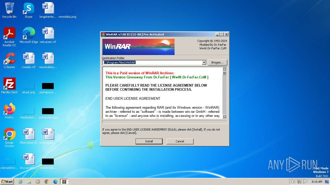Open Internet Explorer from the taskbar

(20, 182)
